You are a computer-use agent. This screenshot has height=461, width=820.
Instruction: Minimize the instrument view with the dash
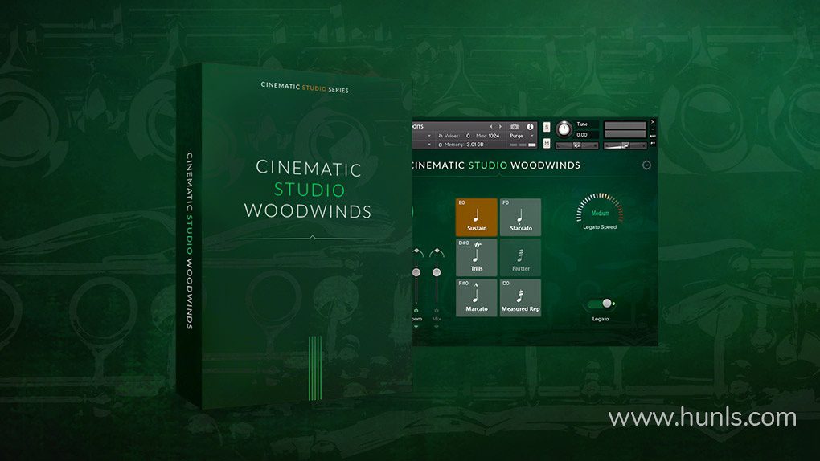pos(653,129)
